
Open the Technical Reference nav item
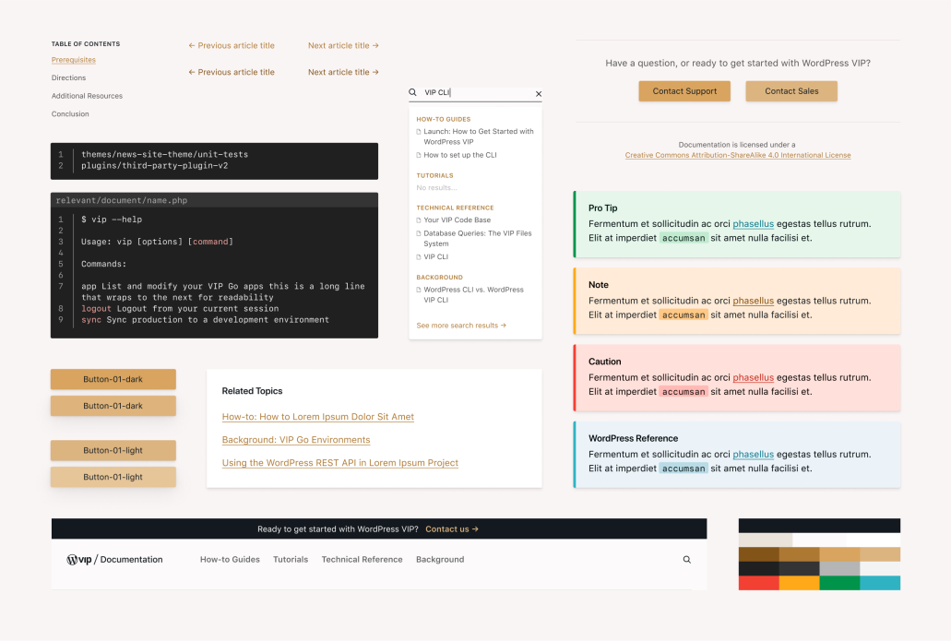(x=363, y=560)
